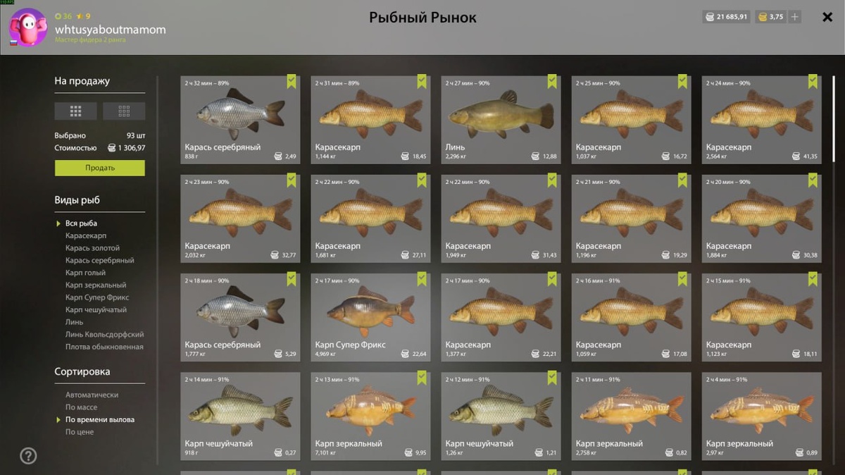845x475 pixels.
Task: Sort fish by По массе
Action: 82,407
